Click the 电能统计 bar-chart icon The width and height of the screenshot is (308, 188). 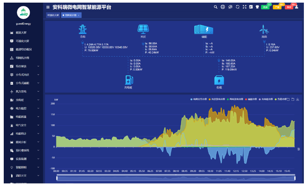pos(12,134)
